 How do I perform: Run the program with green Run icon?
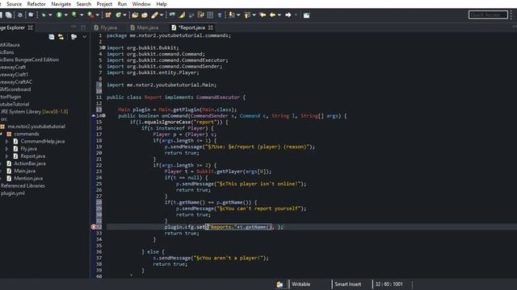click(x=59, y=15)
